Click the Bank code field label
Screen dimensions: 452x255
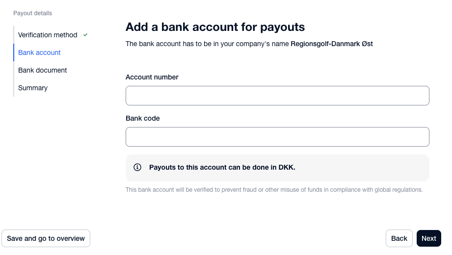(x=143, y=118)
